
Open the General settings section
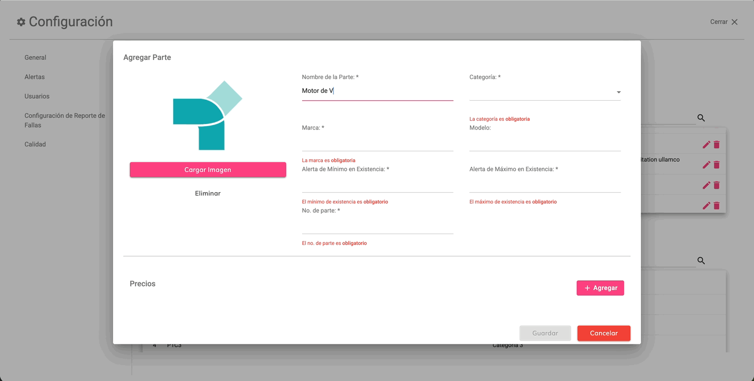(x=35, y=57)
